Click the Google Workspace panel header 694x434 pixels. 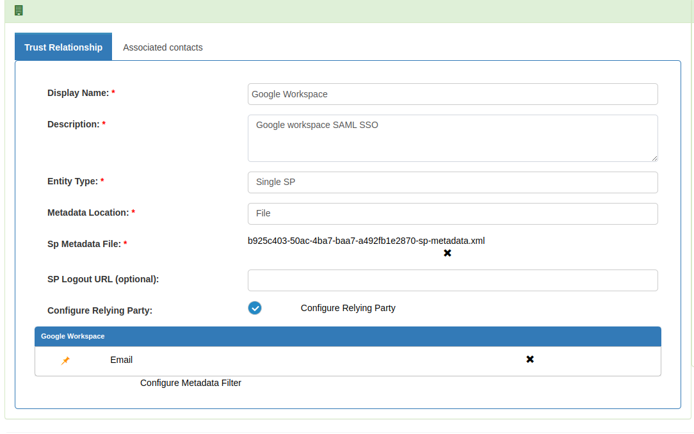pyautogui.click(x=347, y=336)
